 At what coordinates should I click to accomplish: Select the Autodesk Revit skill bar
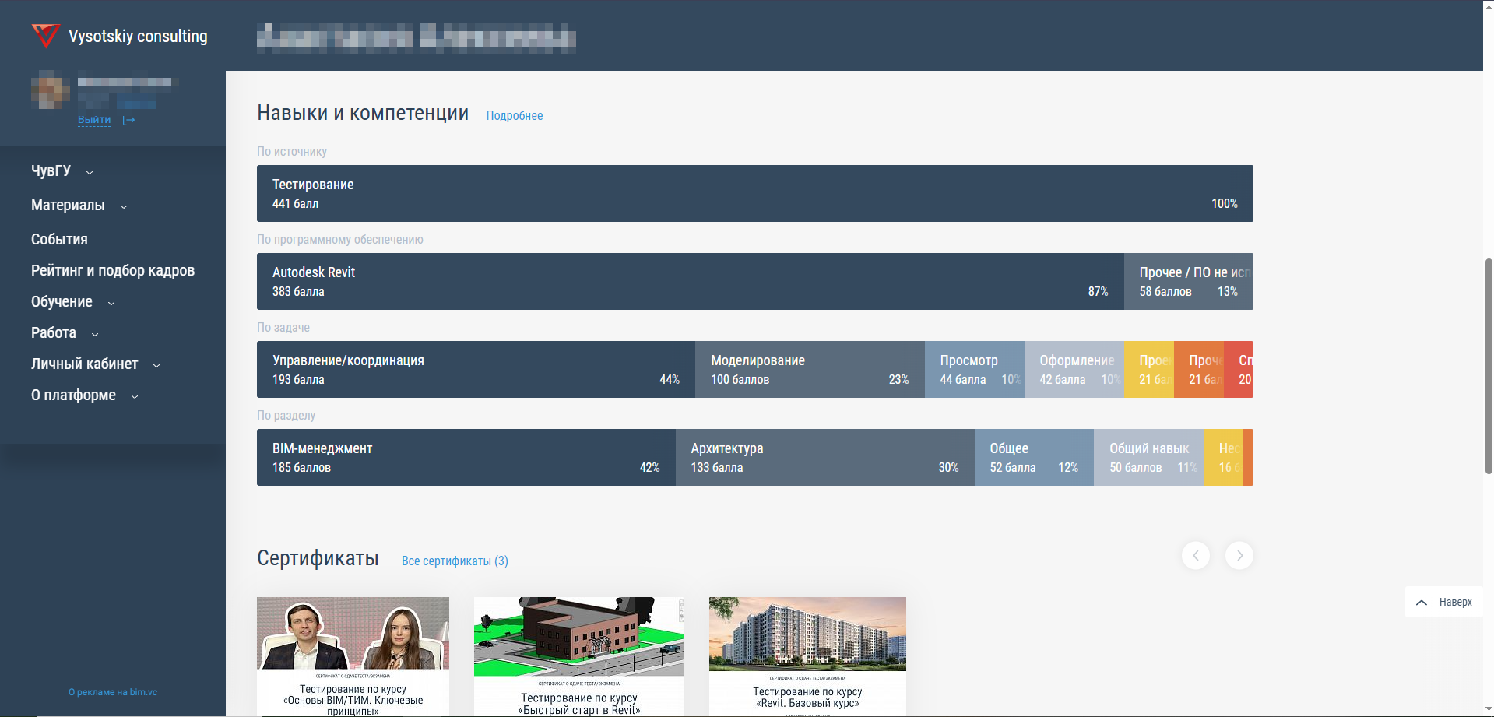pyautogui.click(x=690, y=282)
